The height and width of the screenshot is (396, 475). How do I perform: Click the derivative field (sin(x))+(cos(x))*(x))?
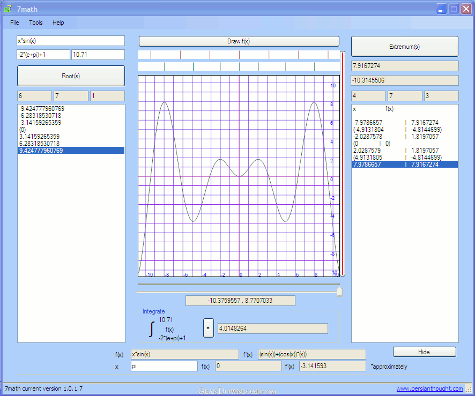(x=312, y=354)
